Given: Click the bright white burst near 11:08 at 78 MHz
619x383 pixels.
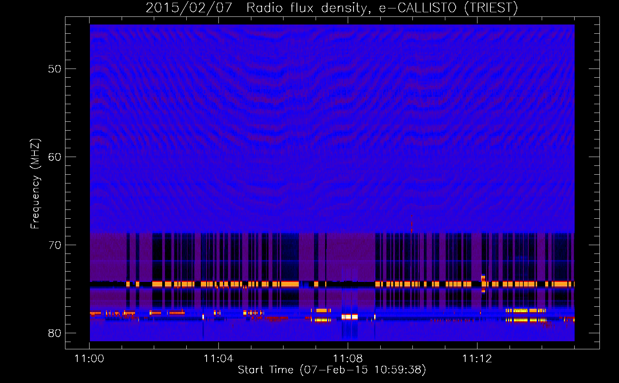Looking at the screenshot, I should [350, 317].
